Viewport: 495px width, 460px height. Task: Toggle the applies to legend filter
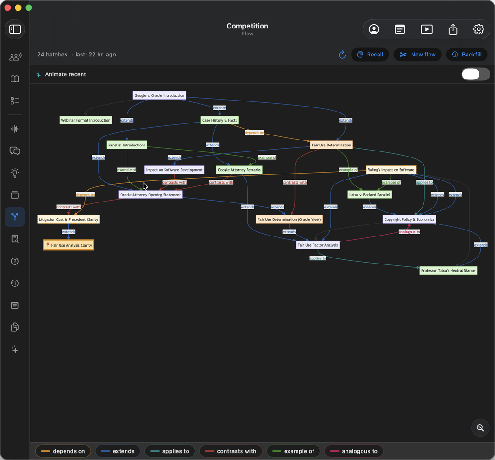coord(170,451)
